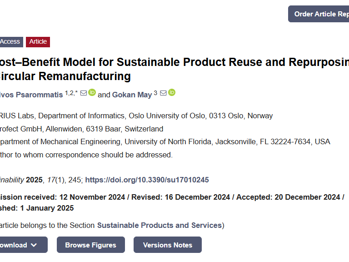Click author name Psarommatis
The width and height of the screenshot is (349, 262).
(31, 95)
